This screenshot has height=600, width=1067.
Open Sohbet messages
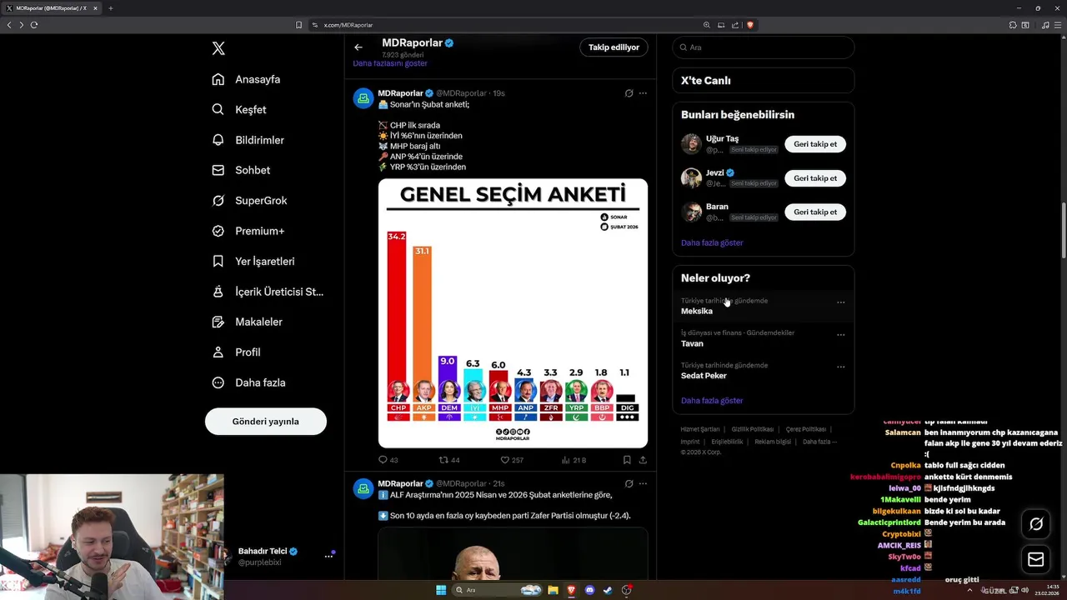click(241, 170)
